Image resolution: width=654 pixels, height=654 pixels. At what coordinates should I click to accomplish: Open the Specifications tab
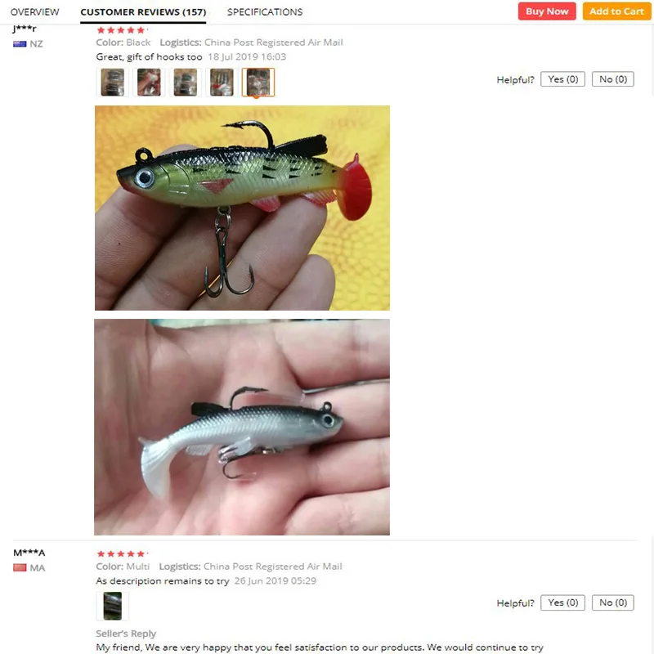click(x=265, y=11)
